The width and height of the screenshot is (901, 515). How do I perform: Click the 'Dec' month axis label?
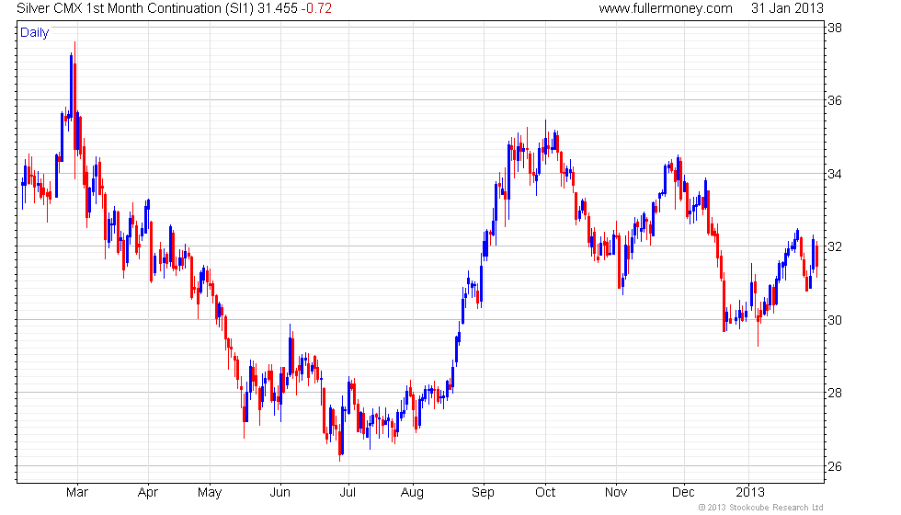683,493
